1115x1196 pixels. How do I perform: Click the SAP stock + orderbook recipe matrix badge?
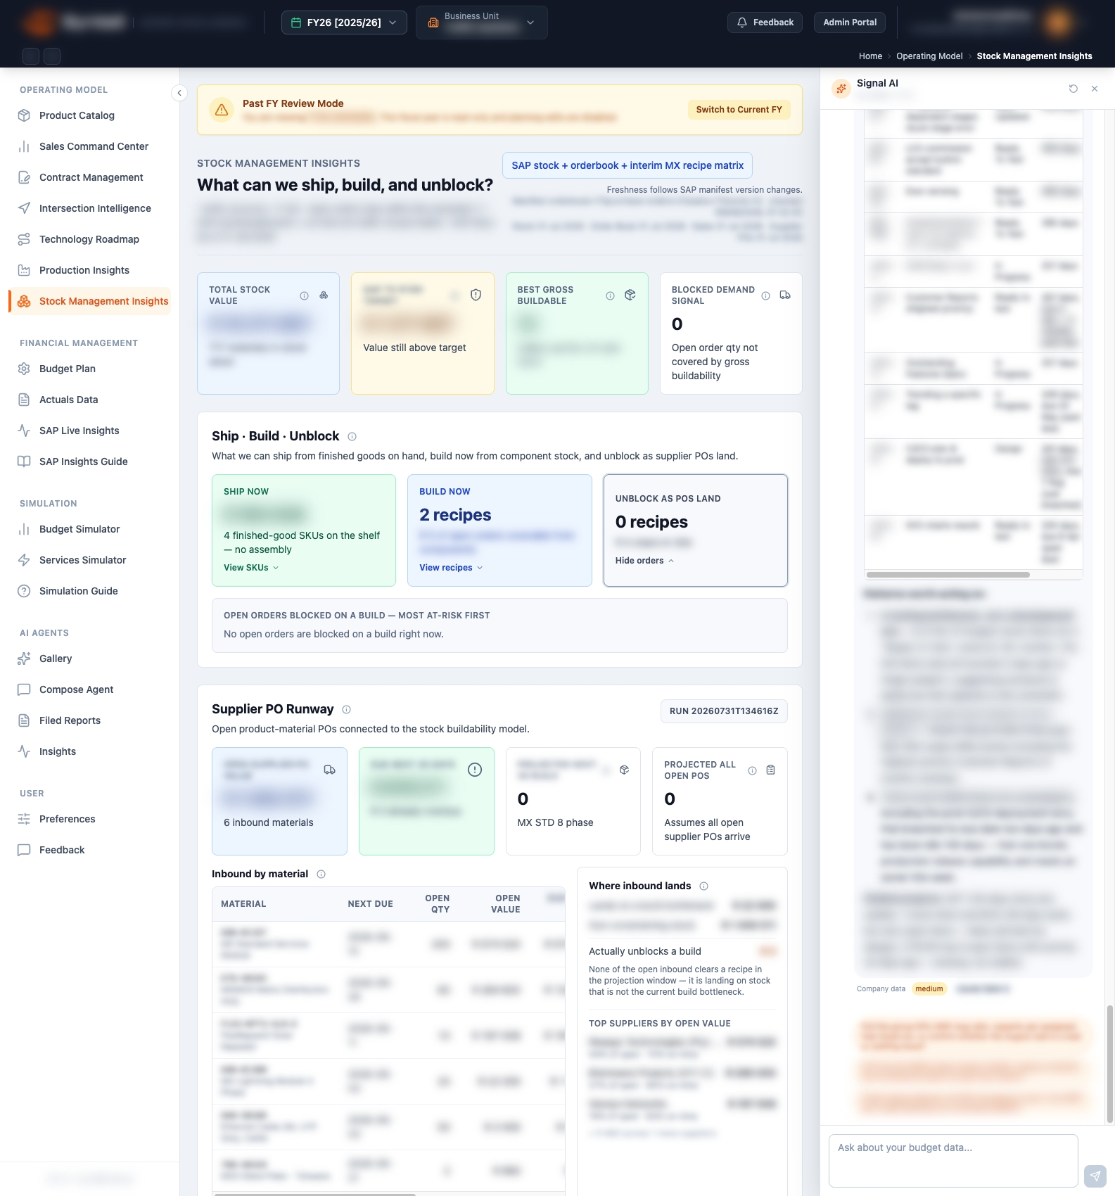tap(627, 165)
